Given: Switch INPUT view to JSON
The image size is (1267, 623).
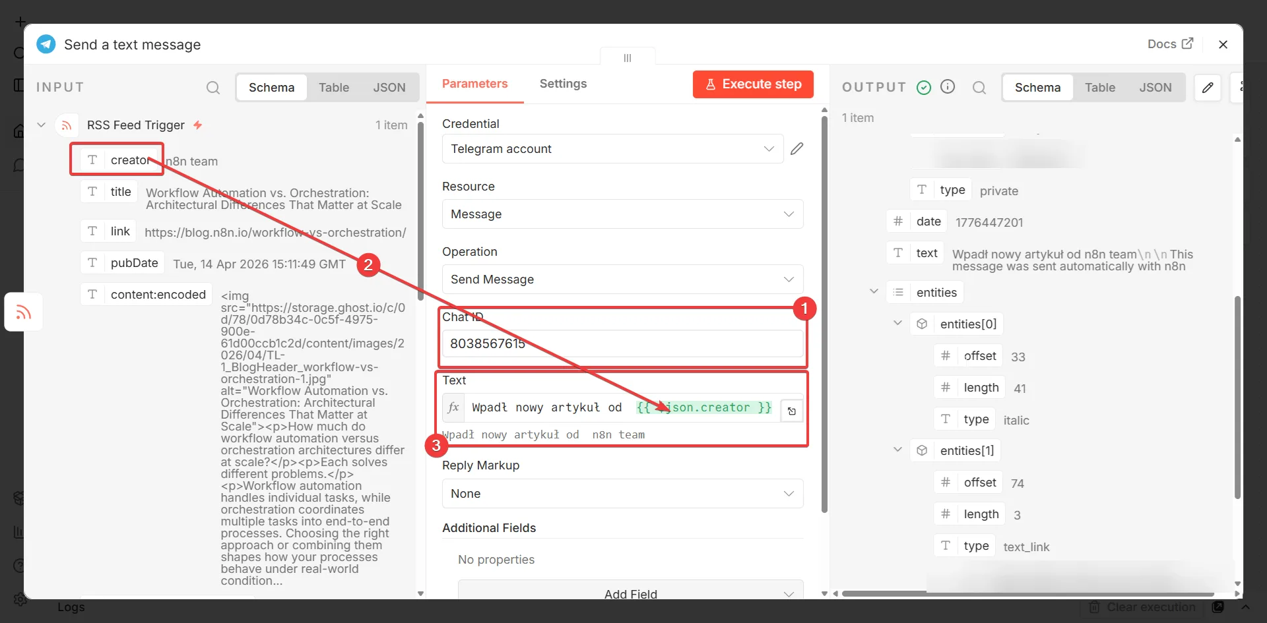Looking at the screenshot, I should click(x=389, y=88).
